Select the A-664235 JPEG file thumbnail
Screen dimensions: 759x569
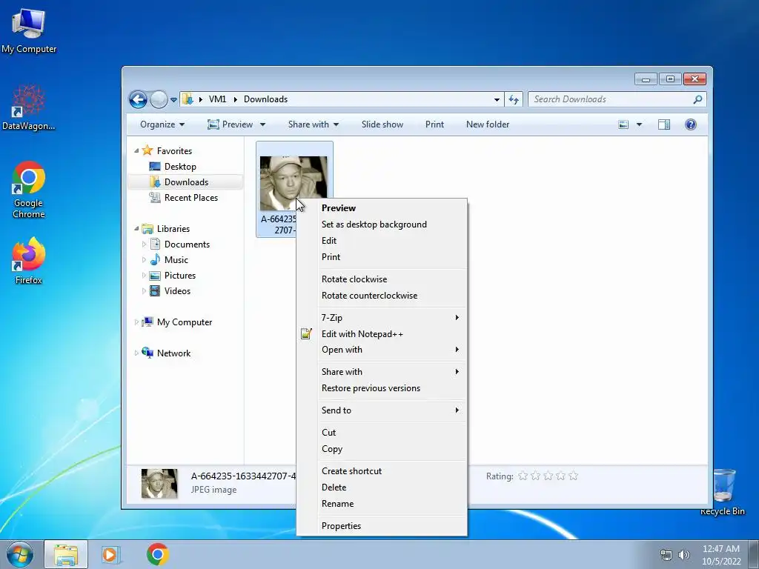(294, 184)
